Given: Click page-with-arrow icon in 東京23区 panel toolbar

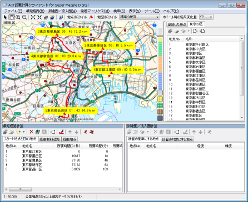Looking at the screenshot, I should (202, 31).
